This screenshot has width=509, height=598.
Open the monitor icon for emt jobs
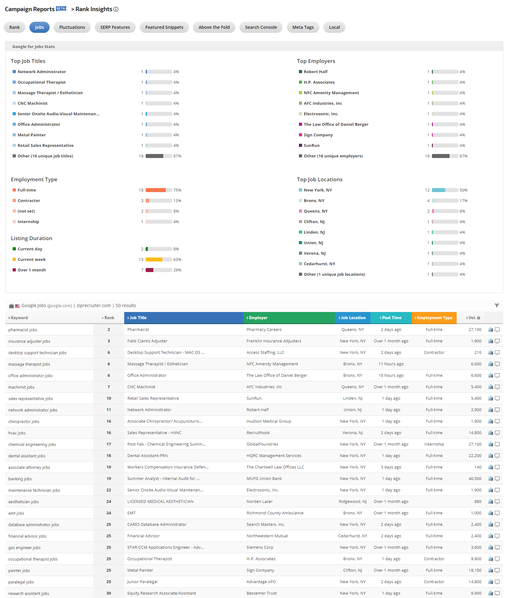pyautogui.click(x=497, y=513)
